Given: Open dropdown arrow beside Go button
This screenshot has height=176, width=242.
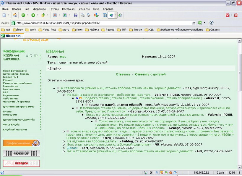Looking at the screenshot, I should click(x=205, y=23).
